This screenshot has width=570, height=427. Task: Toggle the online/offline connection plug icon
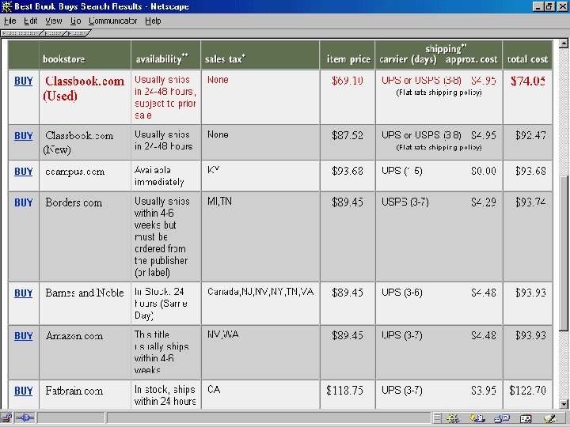point(25,418)
